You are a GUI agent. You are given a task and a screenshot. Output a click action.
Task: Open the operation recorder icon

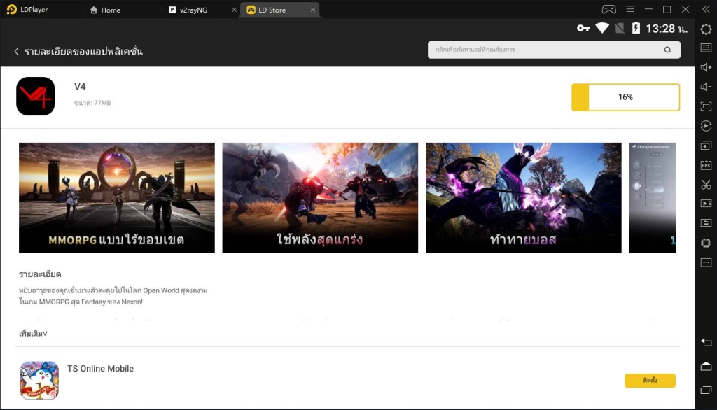click(706, 126)
